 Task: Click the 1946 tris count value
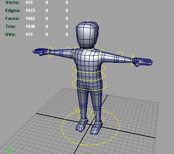[30, 26]
